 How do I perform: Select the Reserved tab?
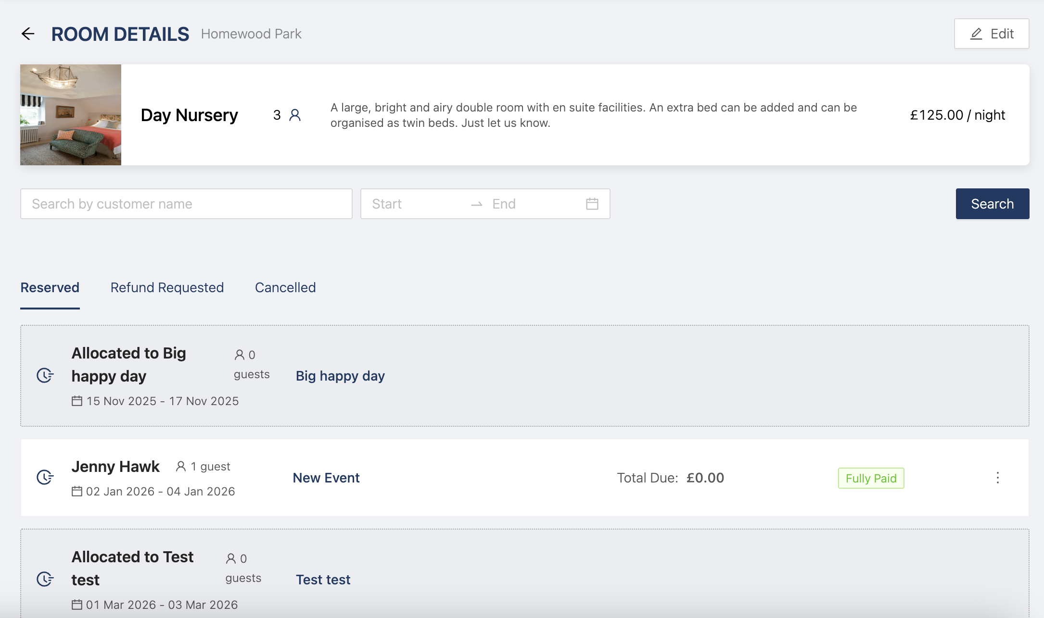tap(50, 287)
